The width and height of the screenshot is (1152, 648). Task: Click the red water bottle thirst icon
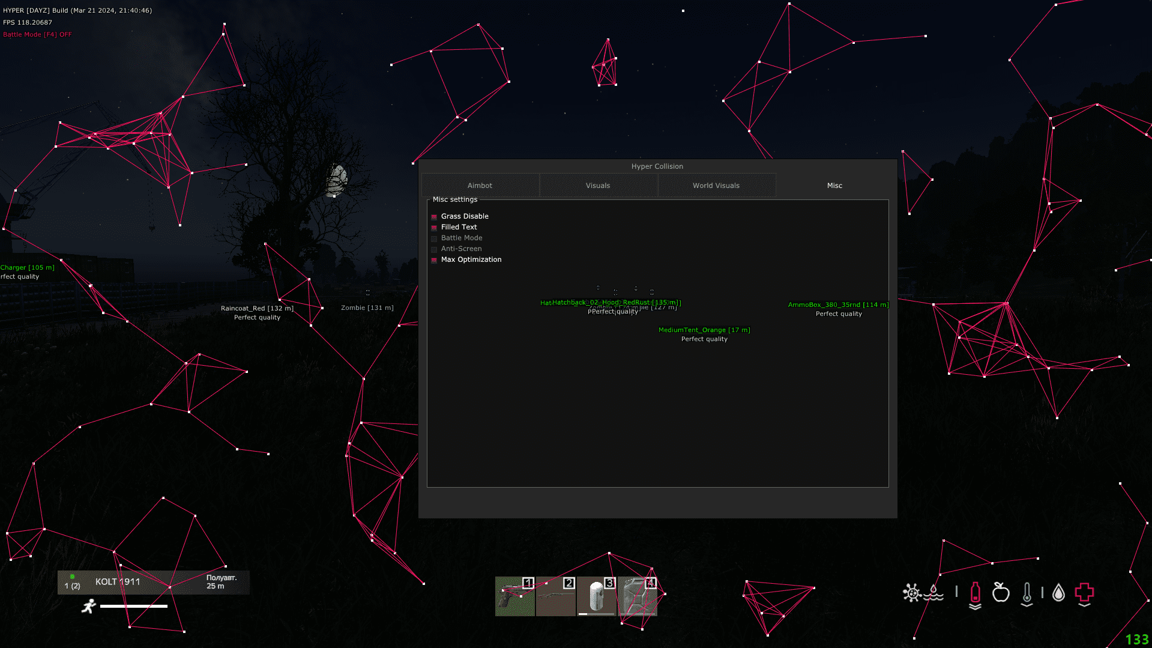tap(975, 593)
